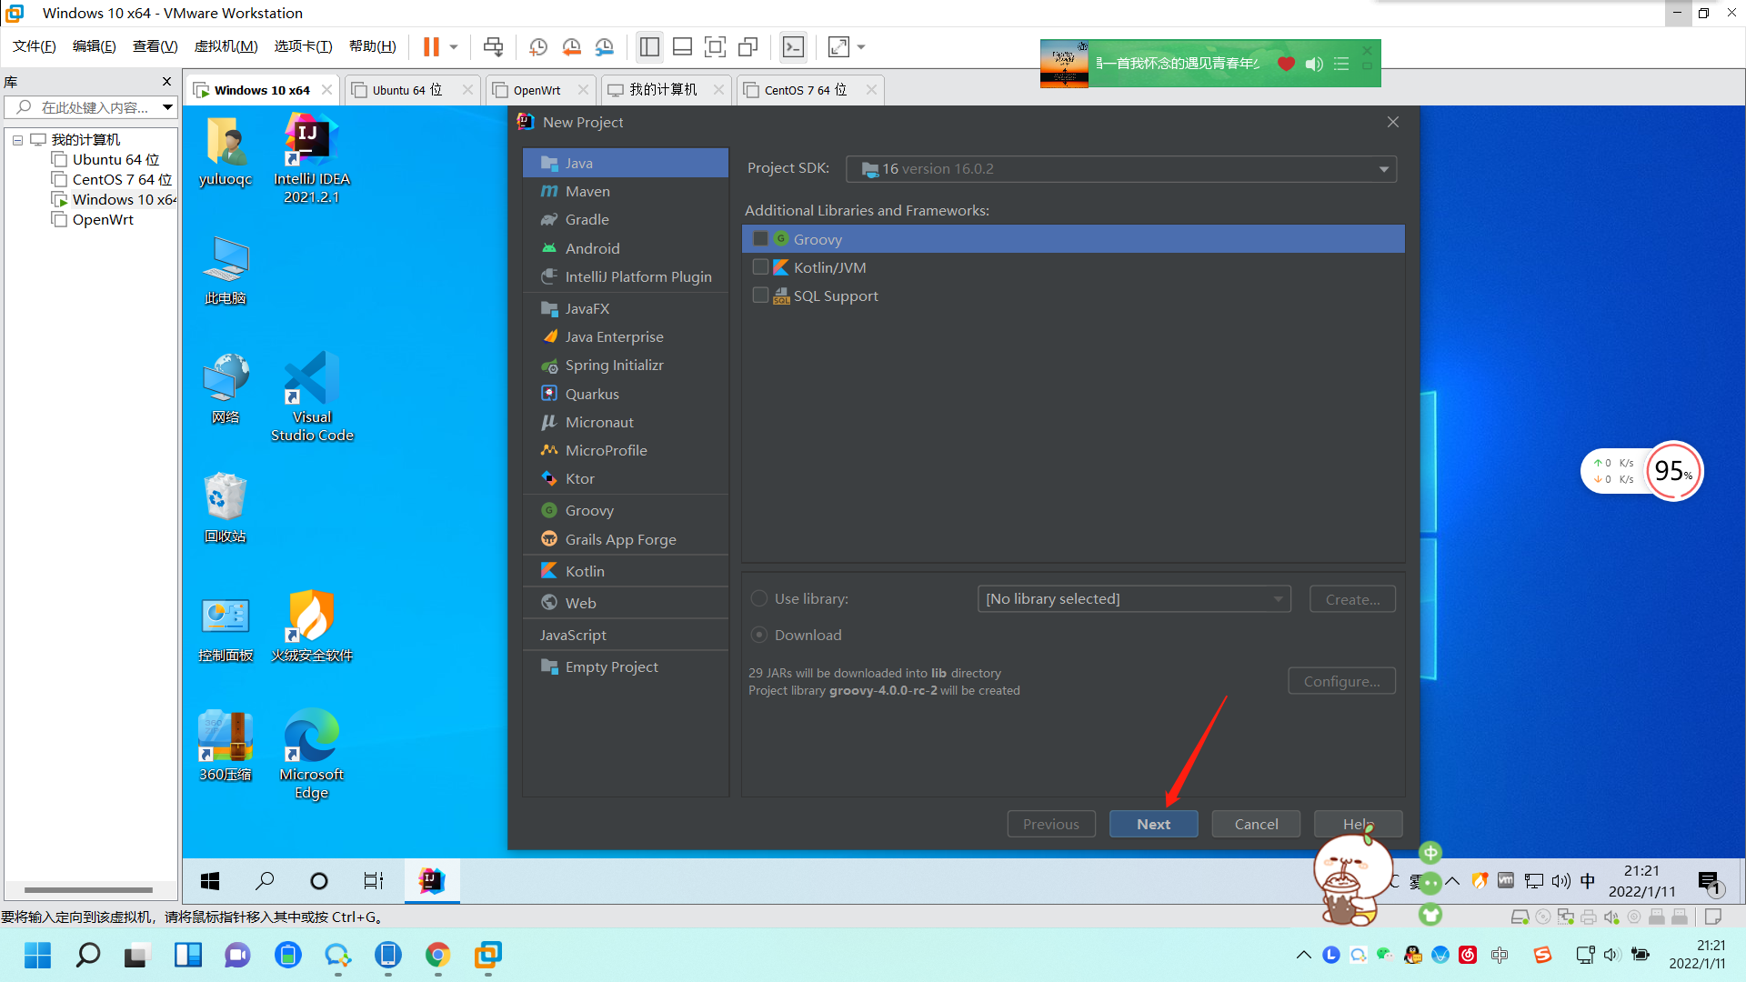Like the song in music widget
Screen dimensions: 1746x982
(1286, 64)
